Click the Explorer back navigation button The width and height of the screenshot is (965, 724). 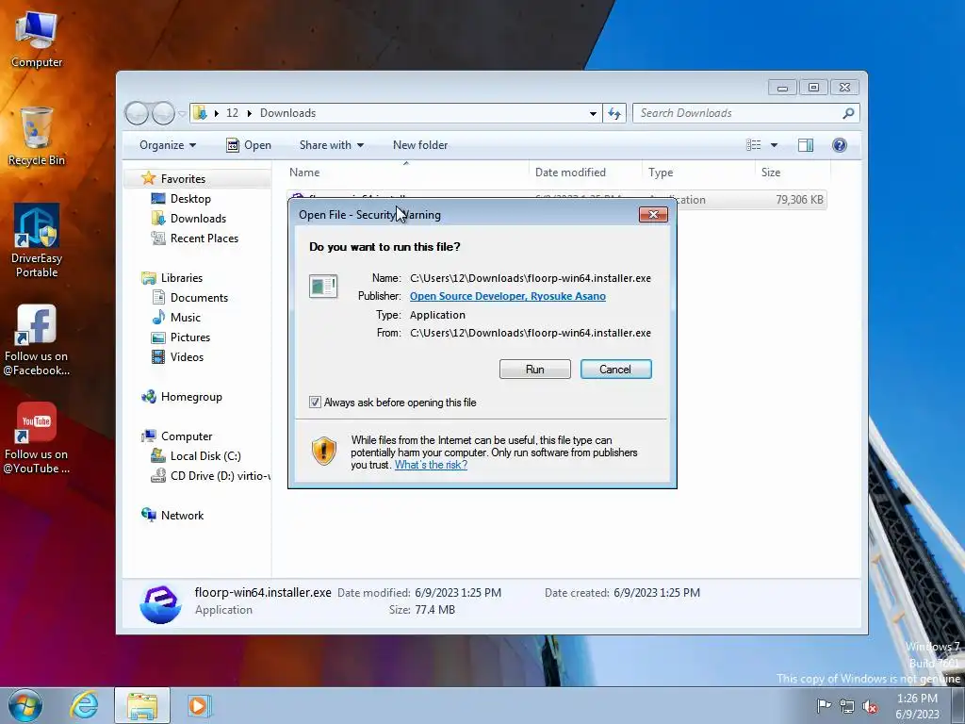pyautogui.click(x=137, y=113)
